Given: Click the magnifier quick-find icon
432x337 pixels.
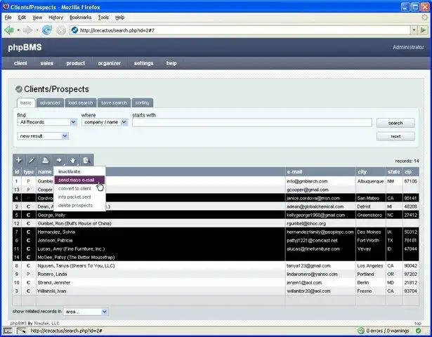Looking at the screenshot, I should pos(86,160).
